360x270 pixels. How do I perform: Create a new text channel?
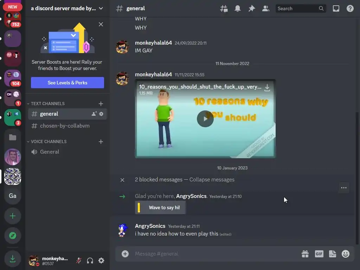pyautogui.click(x=101, y=104)
